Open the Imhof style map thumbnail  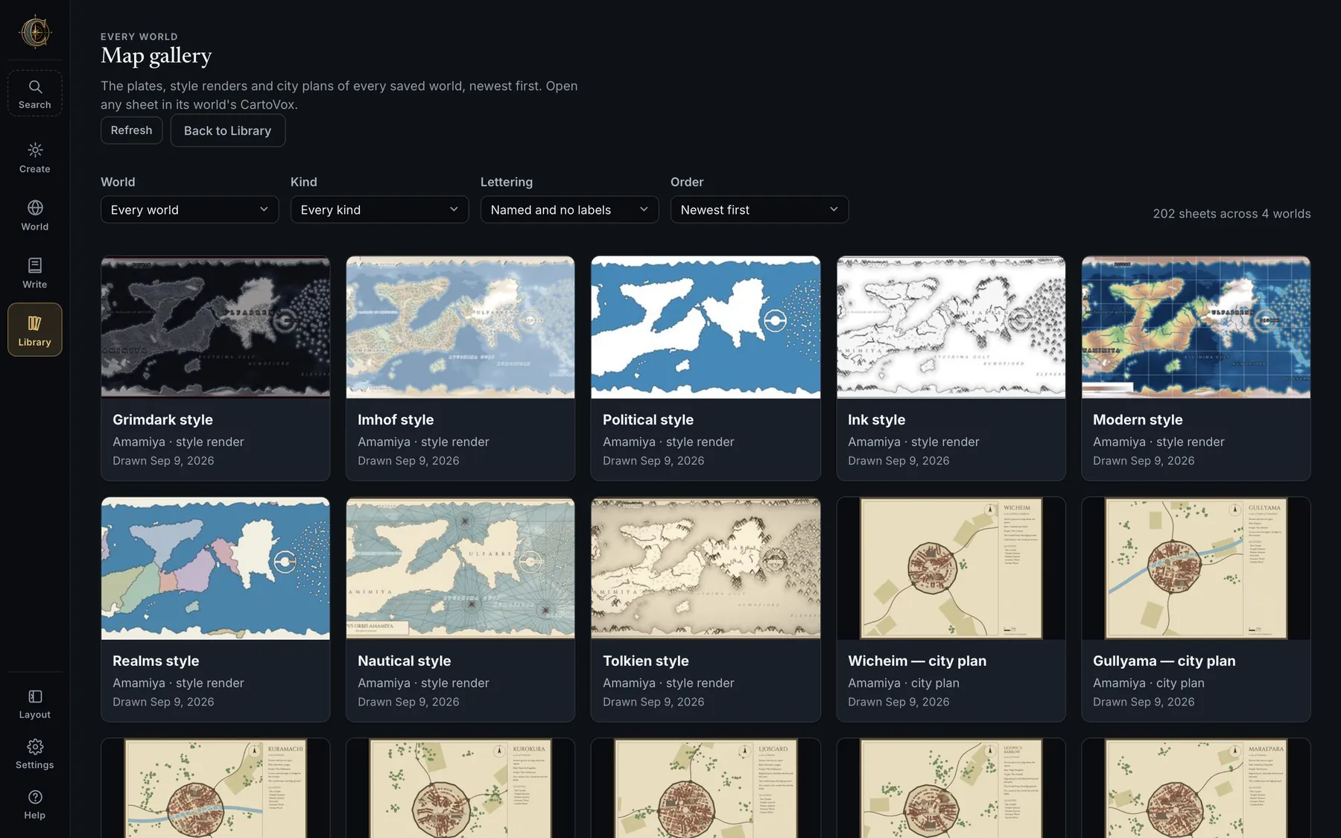pos(460,327)
